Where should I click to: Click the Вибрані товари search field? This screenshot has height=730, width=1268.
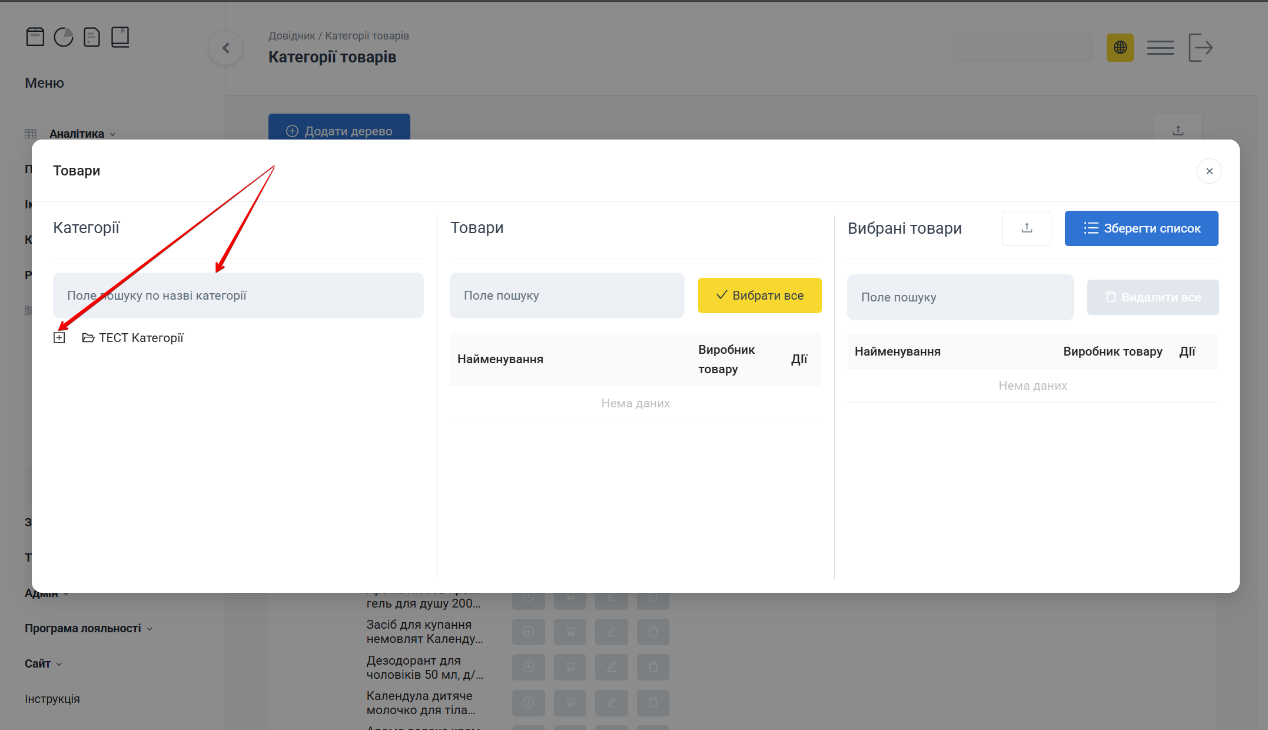point(960,297)
